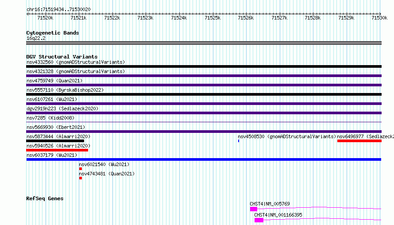394x225 pixels.
Task: Click the red square below nsv6021540
Action: [81, 169]
